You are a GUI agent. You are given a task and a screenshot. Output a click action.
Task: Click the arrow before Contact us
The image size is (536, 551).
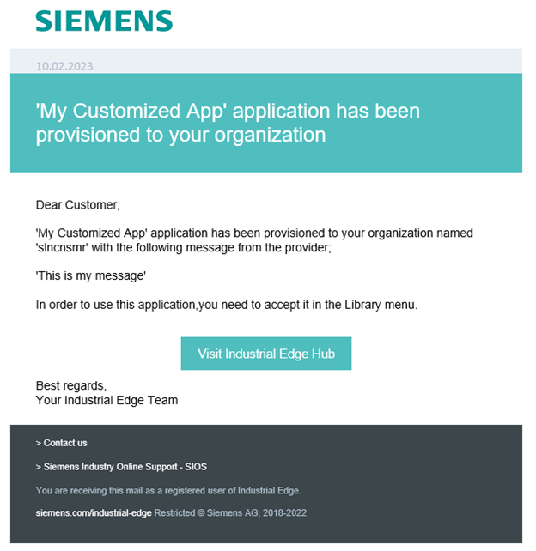tap(39, 443)
